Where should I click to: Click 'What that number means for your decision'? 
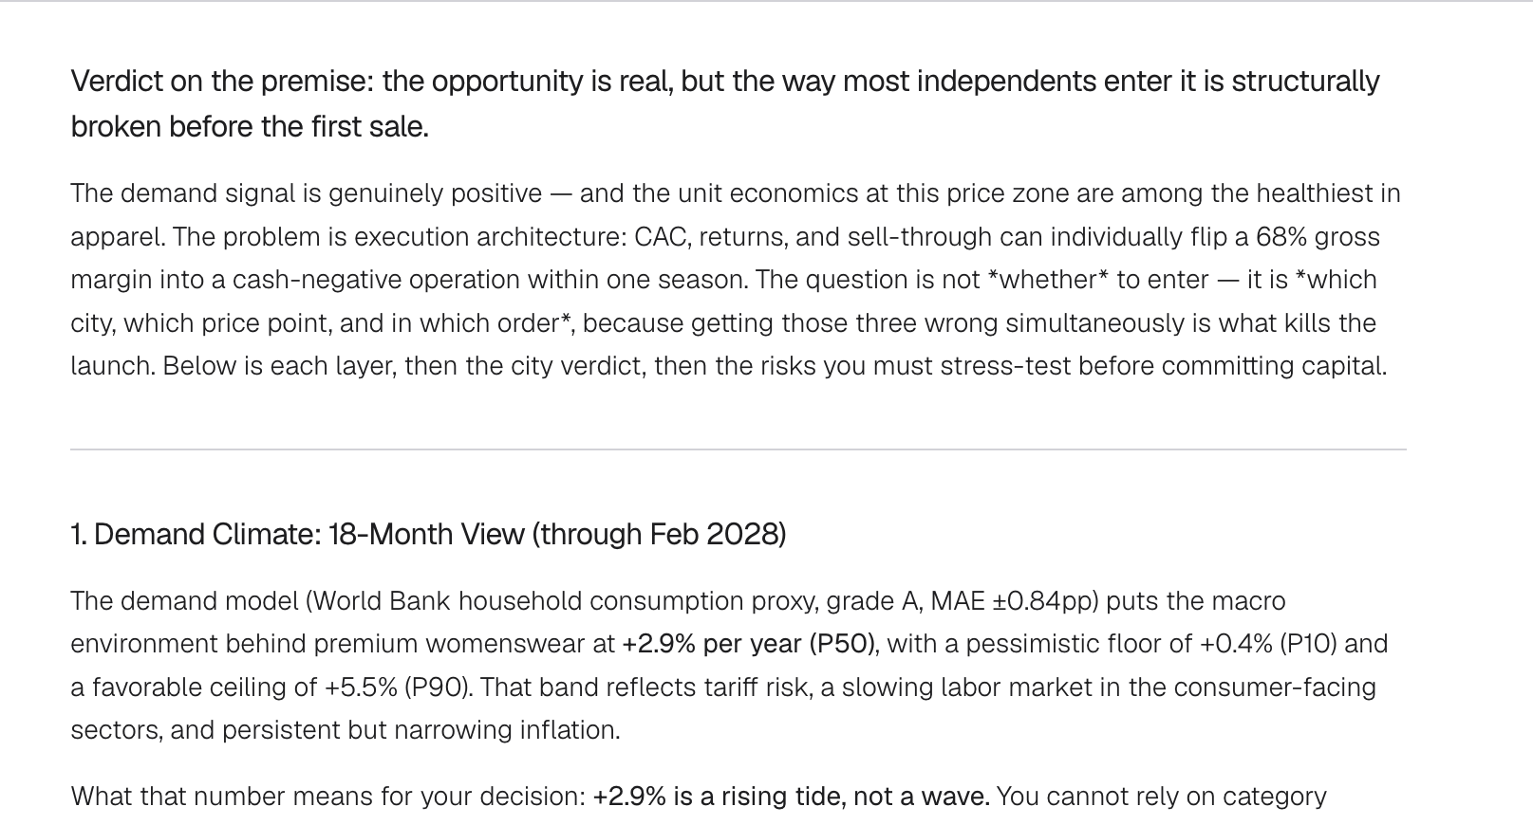pos(327,797)
